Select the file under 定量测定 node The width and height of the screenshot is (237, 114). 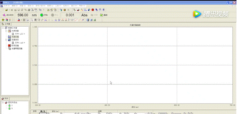click(19, 43)
